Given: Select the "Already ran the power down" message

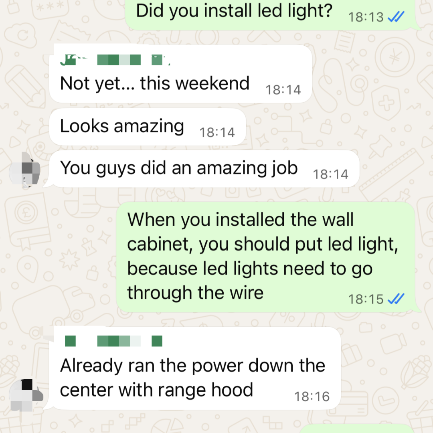Looking at the screenshot, I should click(x=195, y=368).
